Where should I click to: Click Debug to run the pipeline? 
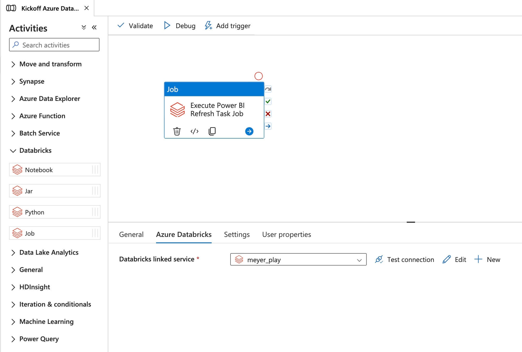click(x=180, y=26)
